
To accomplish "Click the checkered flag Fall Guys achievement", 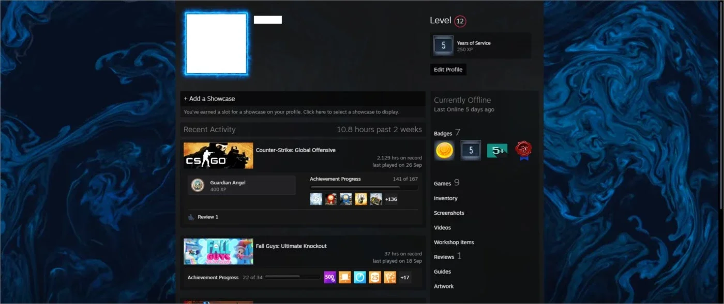I will pos(390,277).
